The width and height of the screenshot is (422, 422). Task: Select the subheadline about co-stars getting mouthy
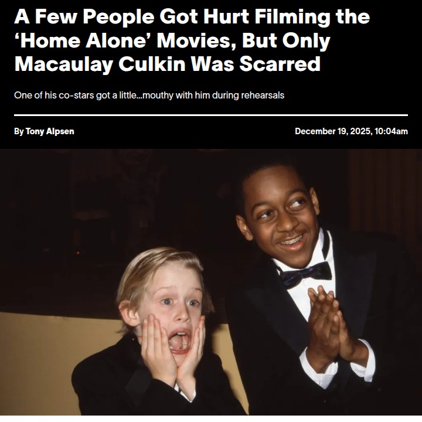pos(149,96)
